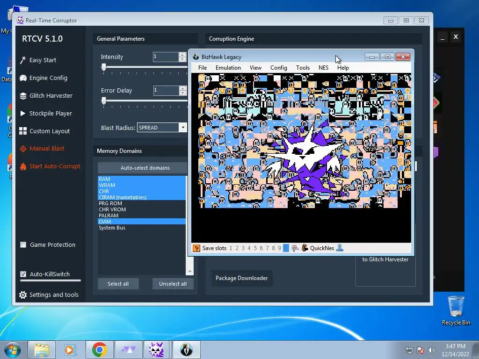Open the BizHawk File menu

[x=202, y=68]
